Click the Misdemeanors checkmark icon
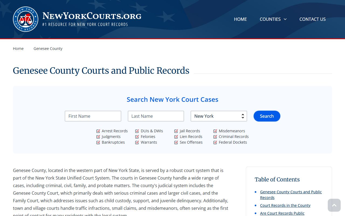Viewport: 345px width, 216px height. (x=215, y=131)
